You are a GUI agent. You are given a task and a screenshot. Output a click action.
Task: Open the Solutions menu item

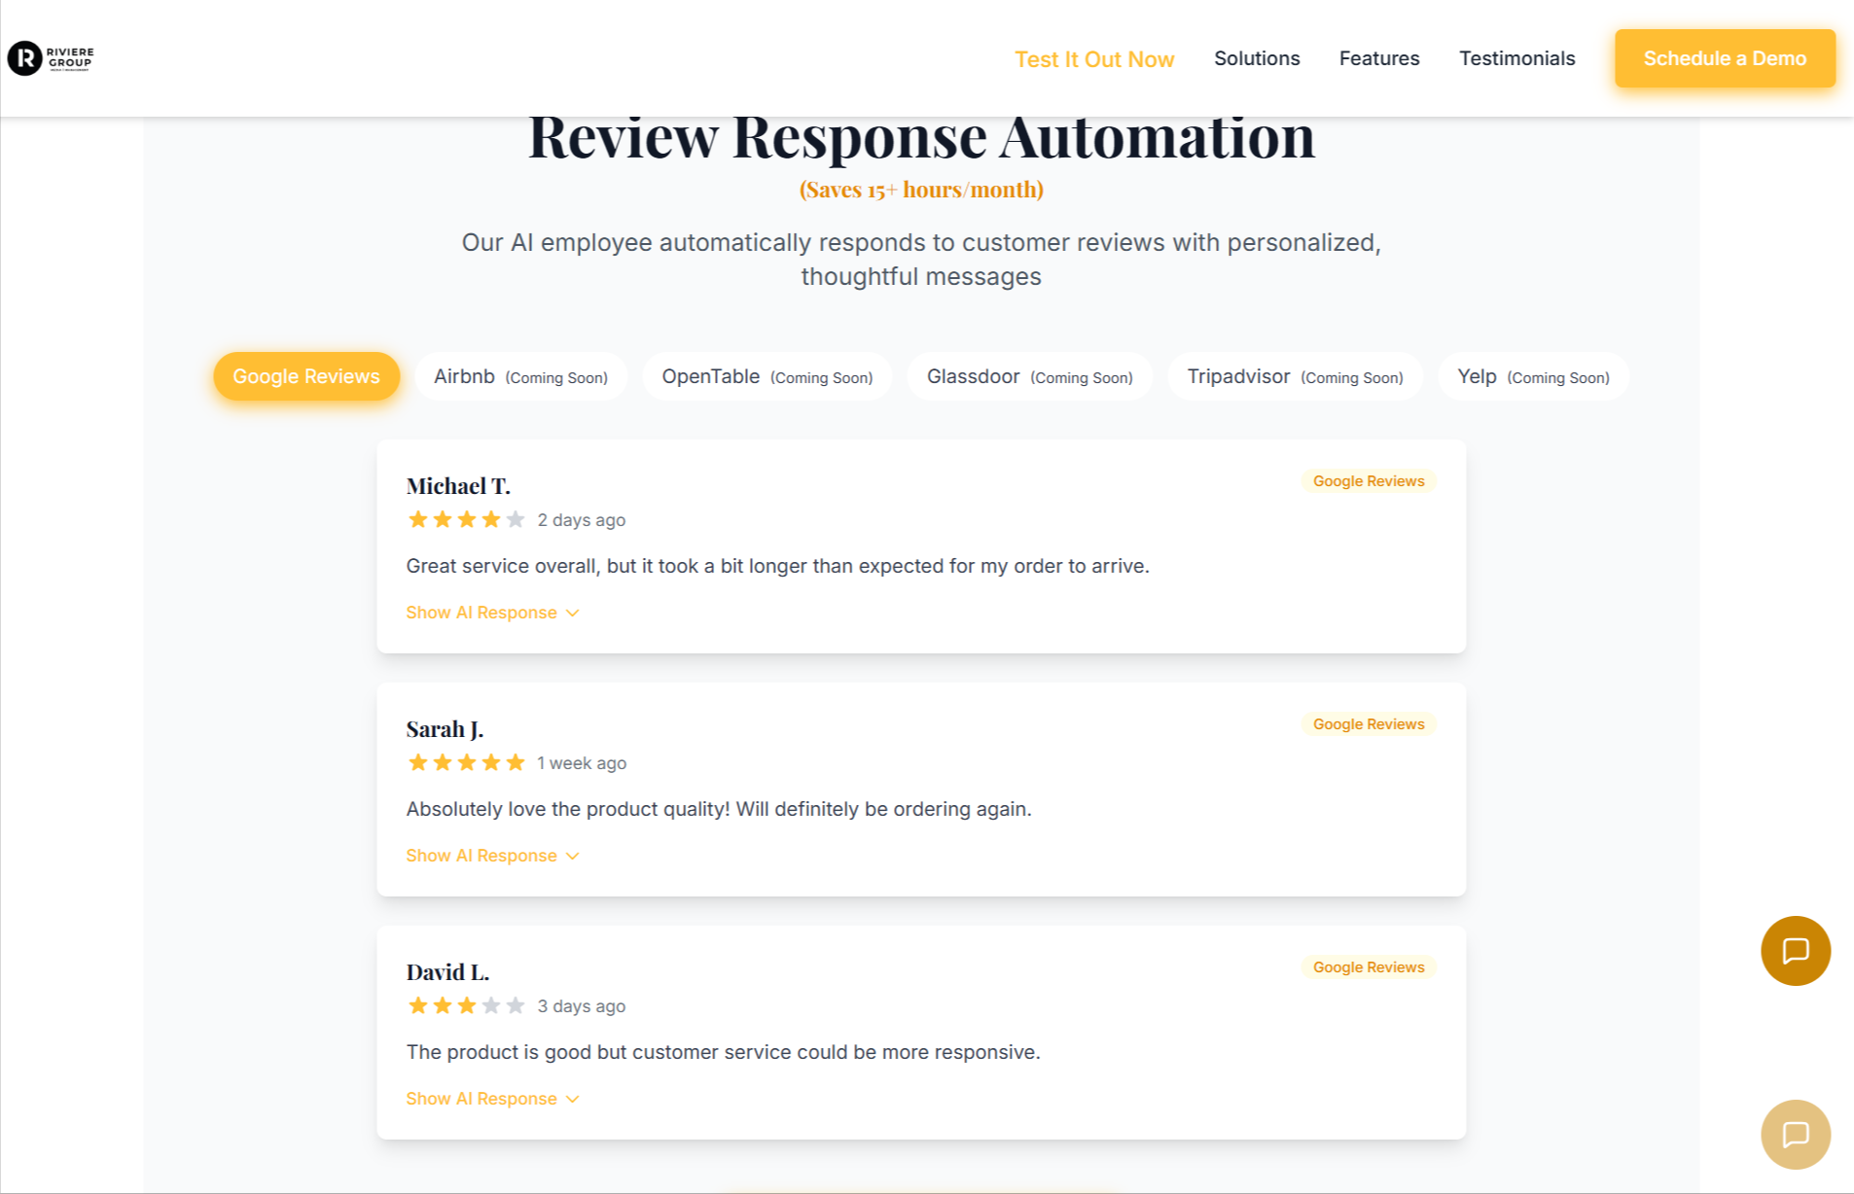point(1257,58)
